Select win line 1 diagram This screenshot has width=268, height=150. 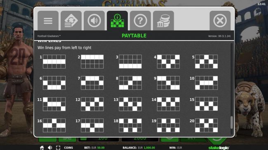tap(54, 62)
